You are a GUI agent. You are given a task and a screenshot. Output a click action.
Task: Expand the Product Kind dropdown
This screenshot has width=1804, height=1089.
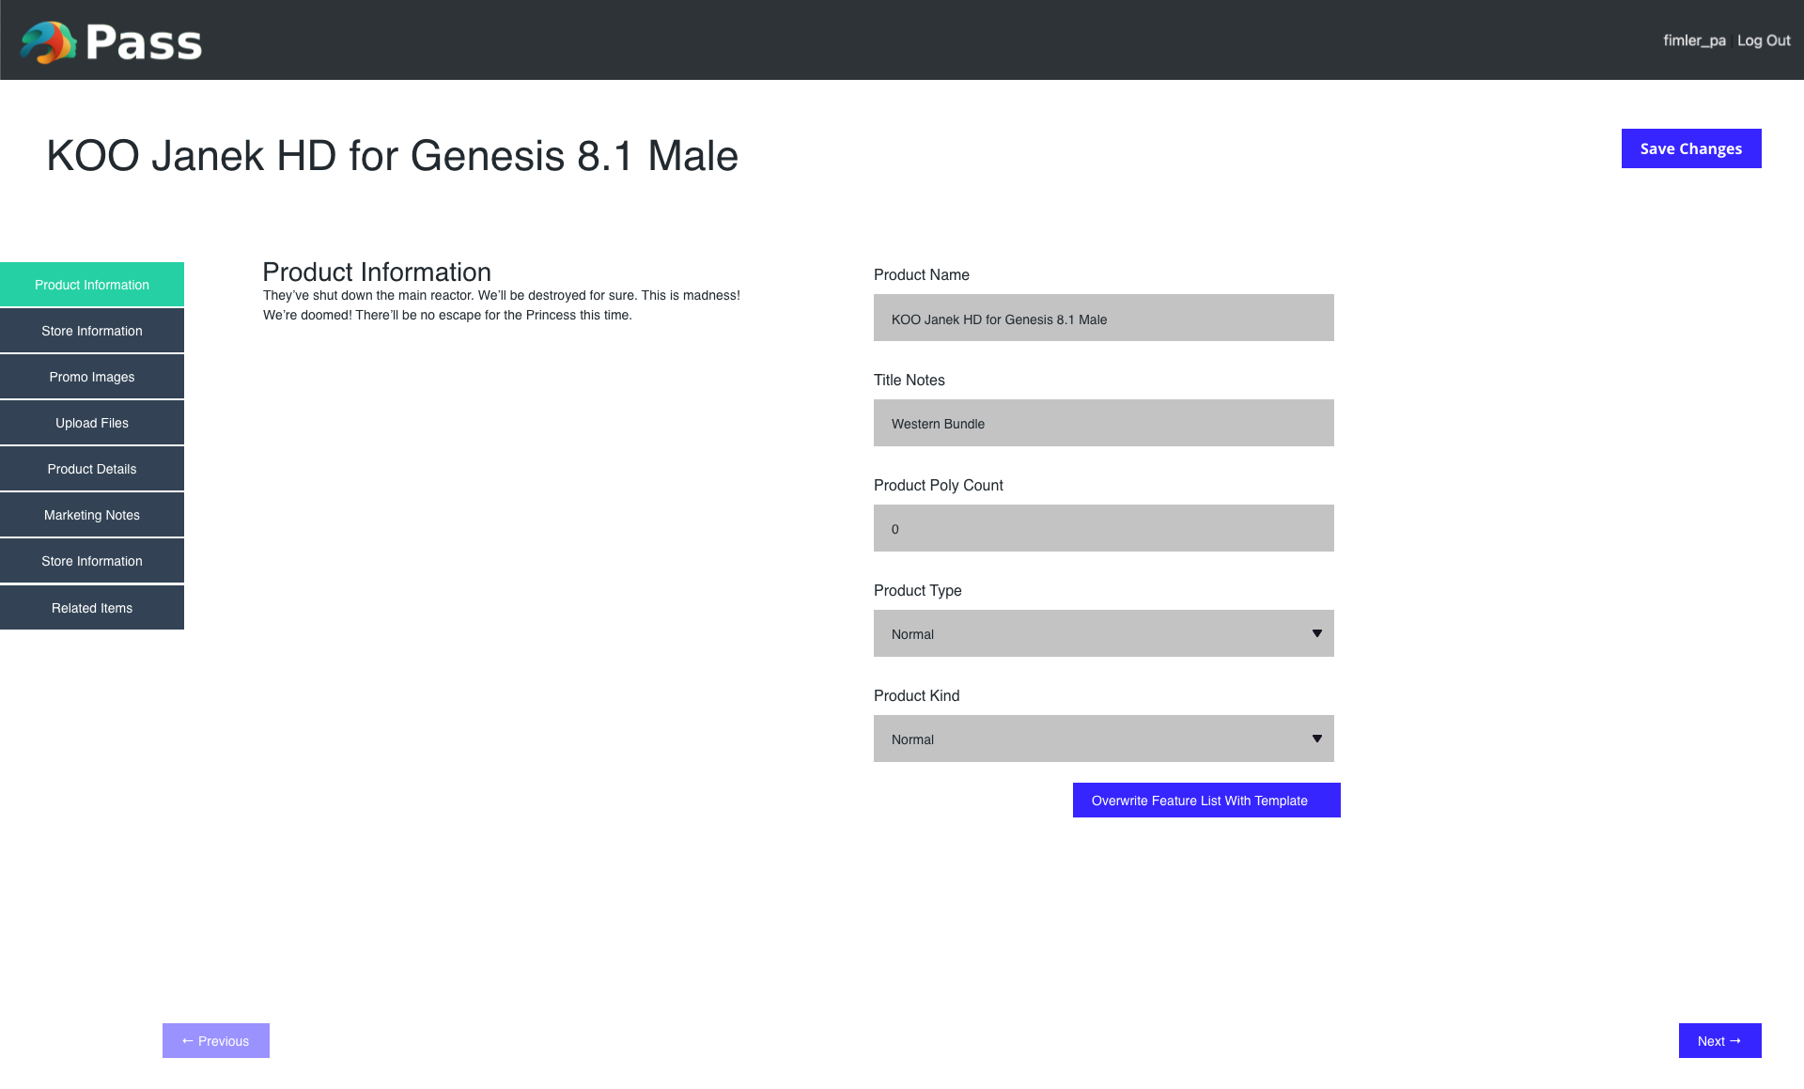click(x=1104, y=739)
